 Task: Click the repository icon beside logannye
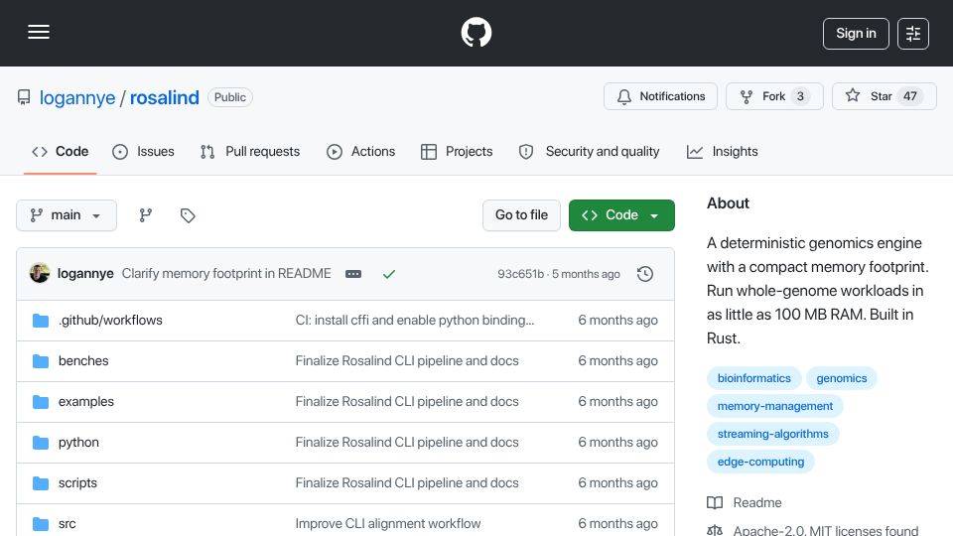pyautogui.click(x=24, y=97)
